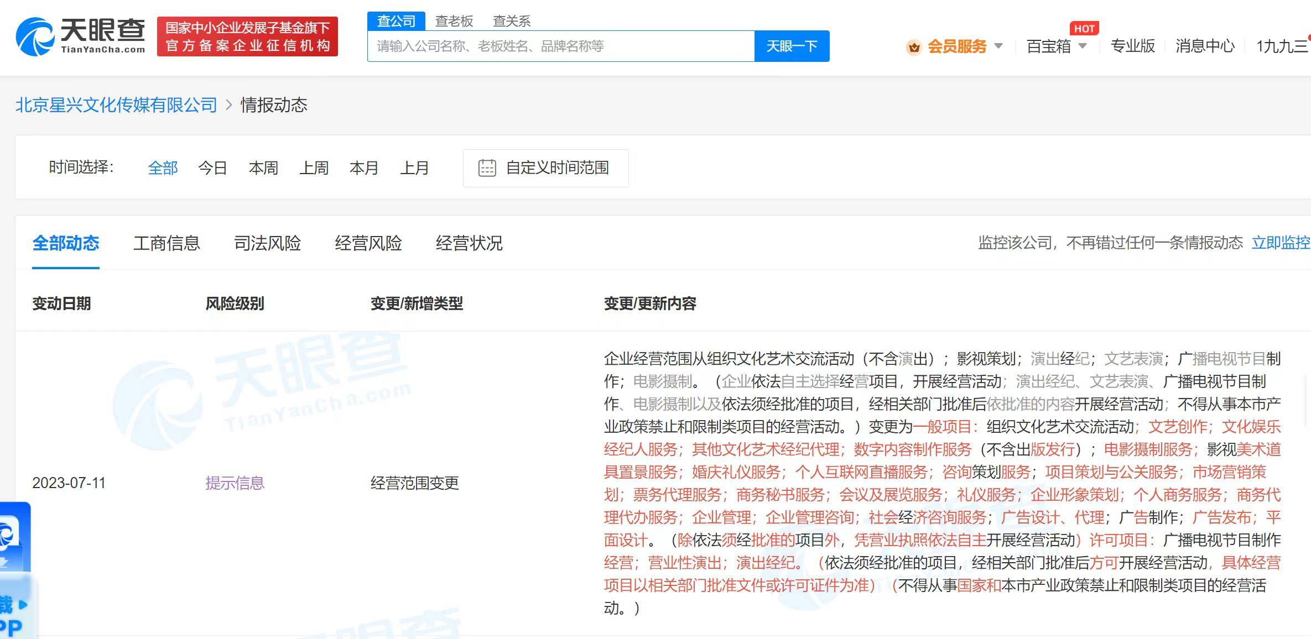Switch to 查老板 search tab

(454, 21)
